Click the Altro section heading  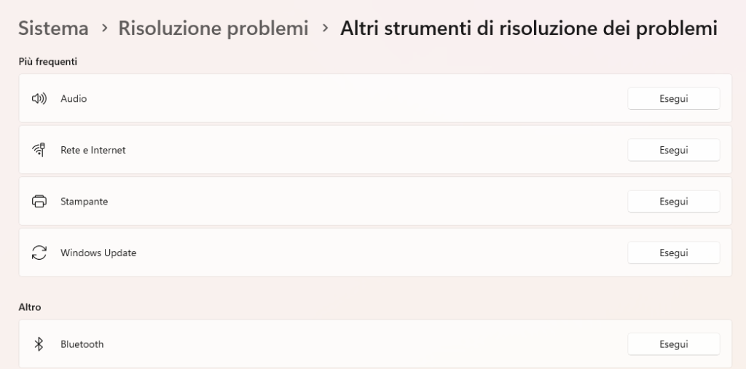click(x=30, y=307)
